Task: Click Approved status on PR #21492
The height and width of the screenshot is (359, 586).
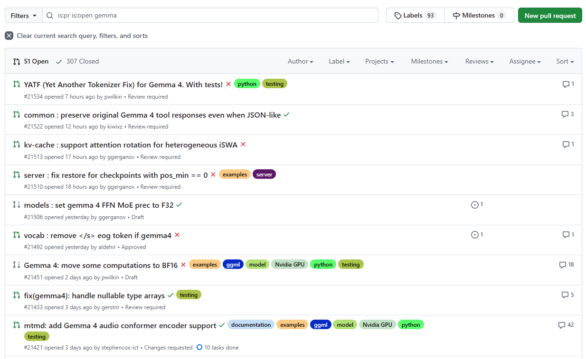Action: point(133,247)
